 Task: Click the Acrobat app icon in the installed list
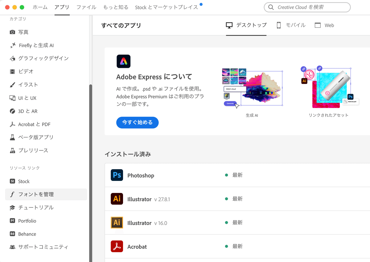(117, 246)
